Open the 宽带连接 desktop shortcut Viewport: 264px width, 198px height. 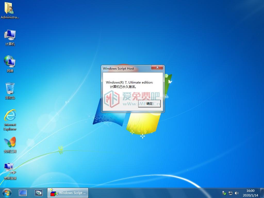(x=10, y=171)
